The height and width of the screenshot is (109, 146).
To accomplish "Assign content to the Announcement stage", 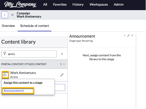I will coord(14,91).
